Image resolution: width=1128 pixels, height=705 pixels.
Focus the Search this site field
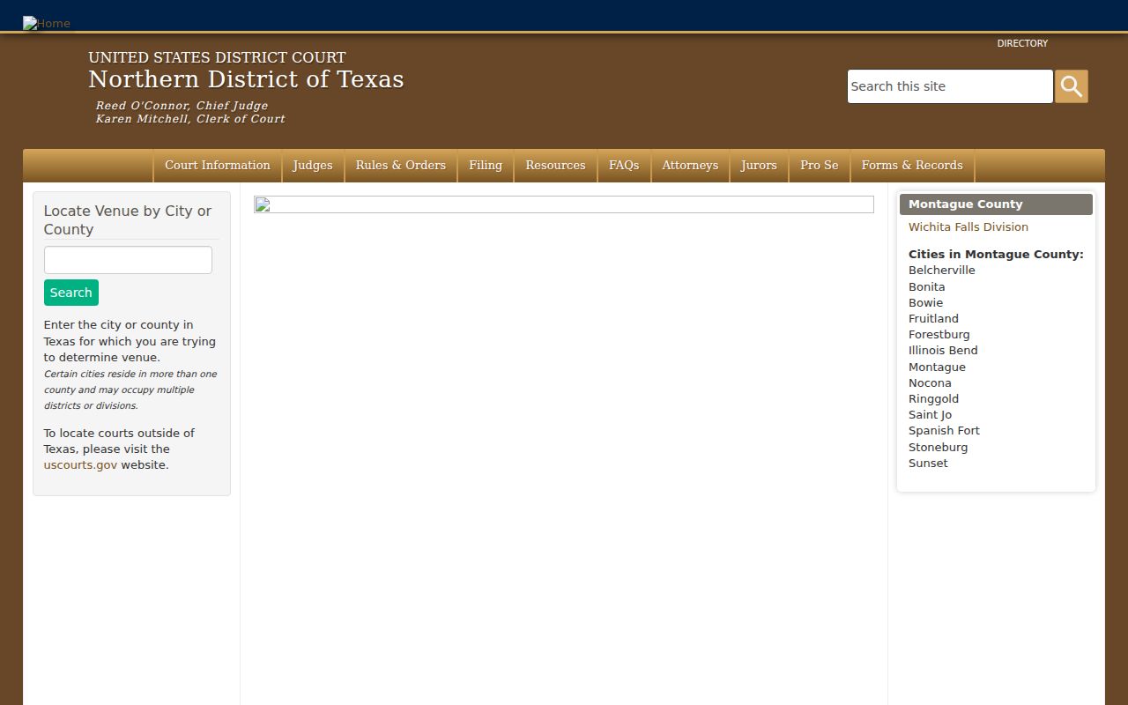pos(950,86)
